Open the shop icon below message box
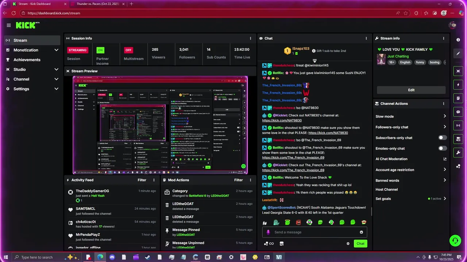467x262 pixels. click(x=282, y=244)
